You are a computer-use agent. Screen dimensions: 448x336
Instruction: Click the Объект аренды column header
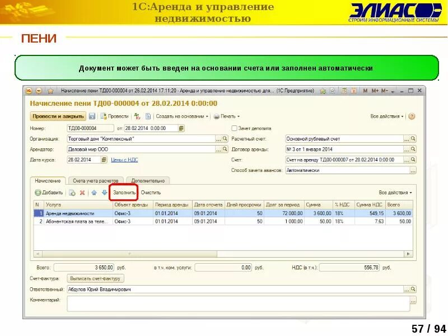(x=133, y=205)
